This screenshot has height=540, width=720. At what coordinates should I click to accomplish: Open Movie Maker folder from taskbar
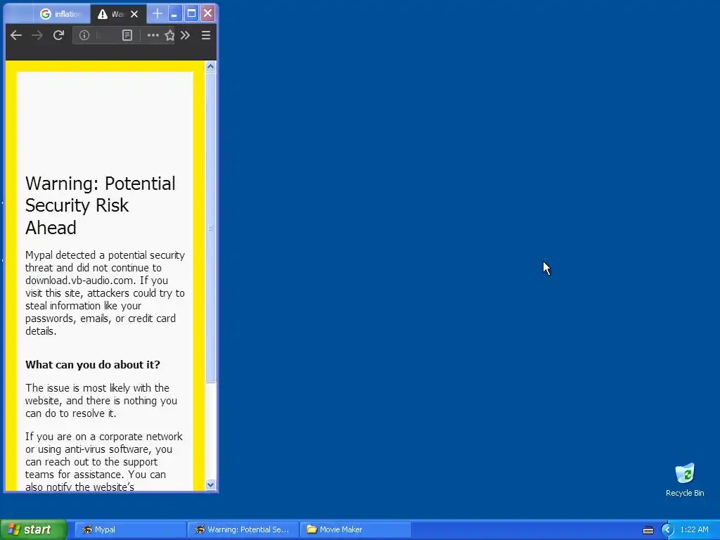click(355, 529)
